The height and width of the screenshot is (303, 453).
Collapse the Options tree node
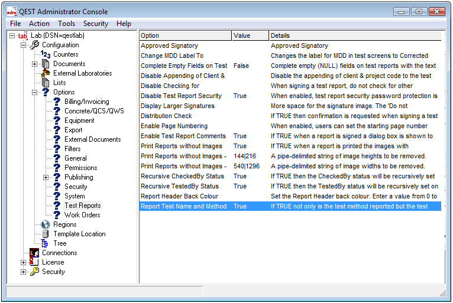coord(35,92)
